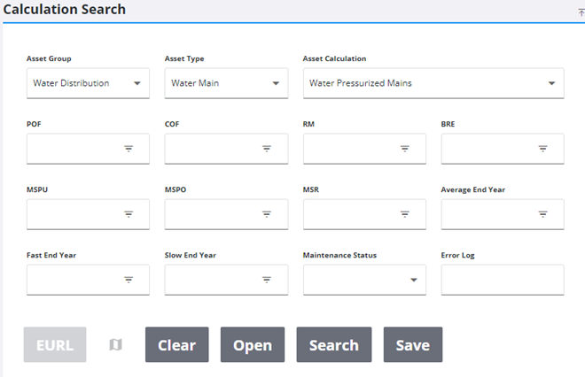Click the MSR filter icon
This screenshot has height=377, width=585.
(x=405, y=214)
